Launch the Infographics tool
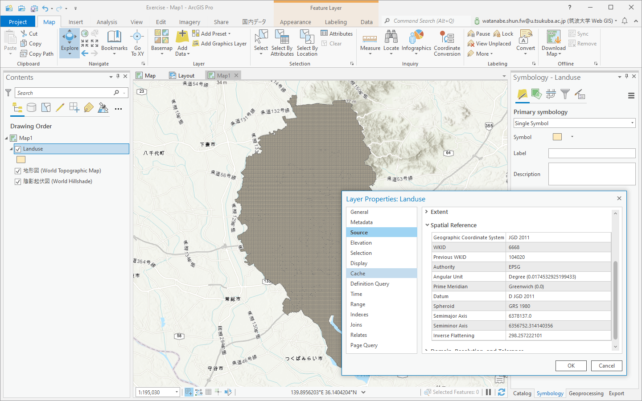The width and height of the screenshot is (642, 401). pyautogui.click(x=416, y=43)
